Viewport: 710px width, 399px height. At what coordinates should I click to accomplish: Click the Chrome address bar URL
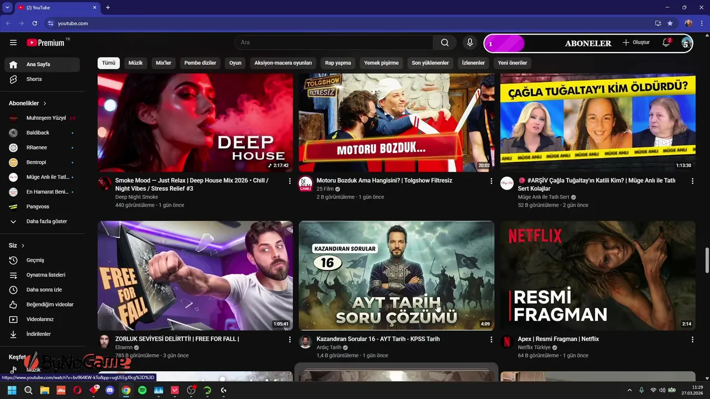pos(73,23)
